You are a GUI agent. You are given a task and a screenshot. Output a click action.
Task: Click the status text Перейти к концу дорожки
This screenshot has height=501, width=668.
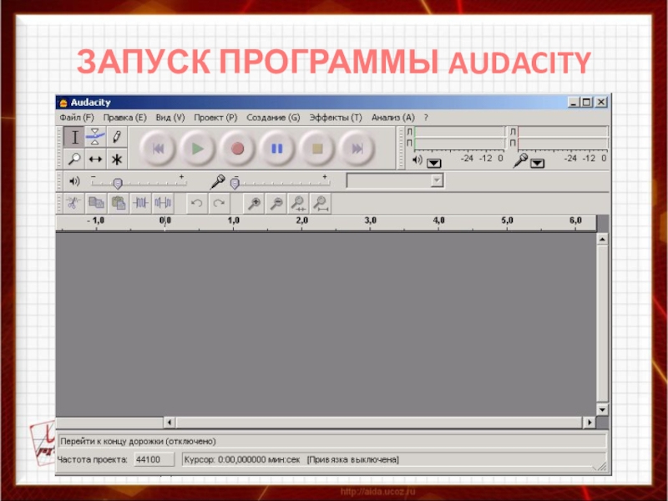click(138, 442)
